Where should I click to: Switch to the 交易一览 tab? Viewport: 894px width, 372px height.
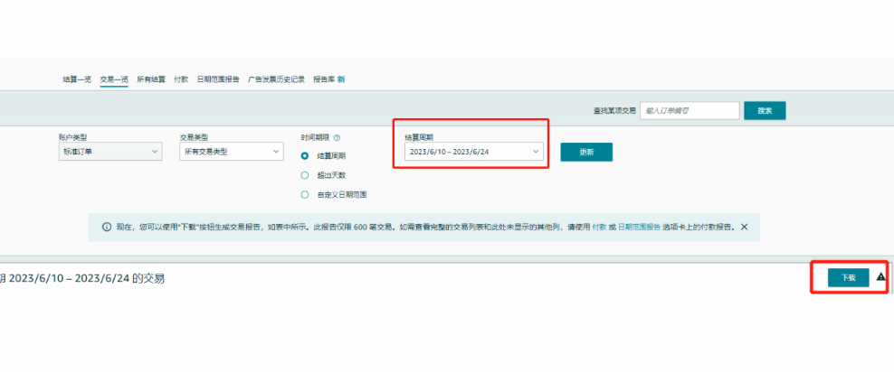(114, 79)
